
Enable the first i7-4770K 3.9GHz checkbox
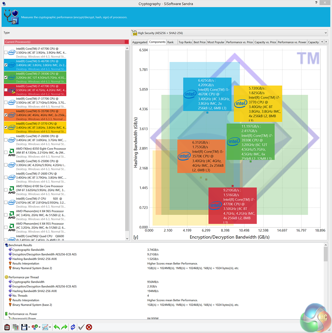tap(6, 53)
